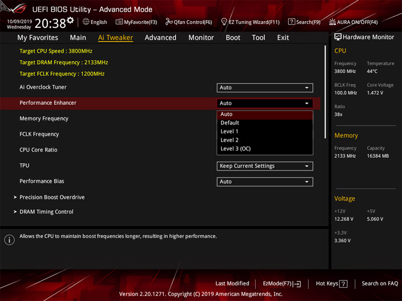Open the TPU Keep Current Settings dropdown
Screen dimensions: 402x301
[x=265, y=166]
